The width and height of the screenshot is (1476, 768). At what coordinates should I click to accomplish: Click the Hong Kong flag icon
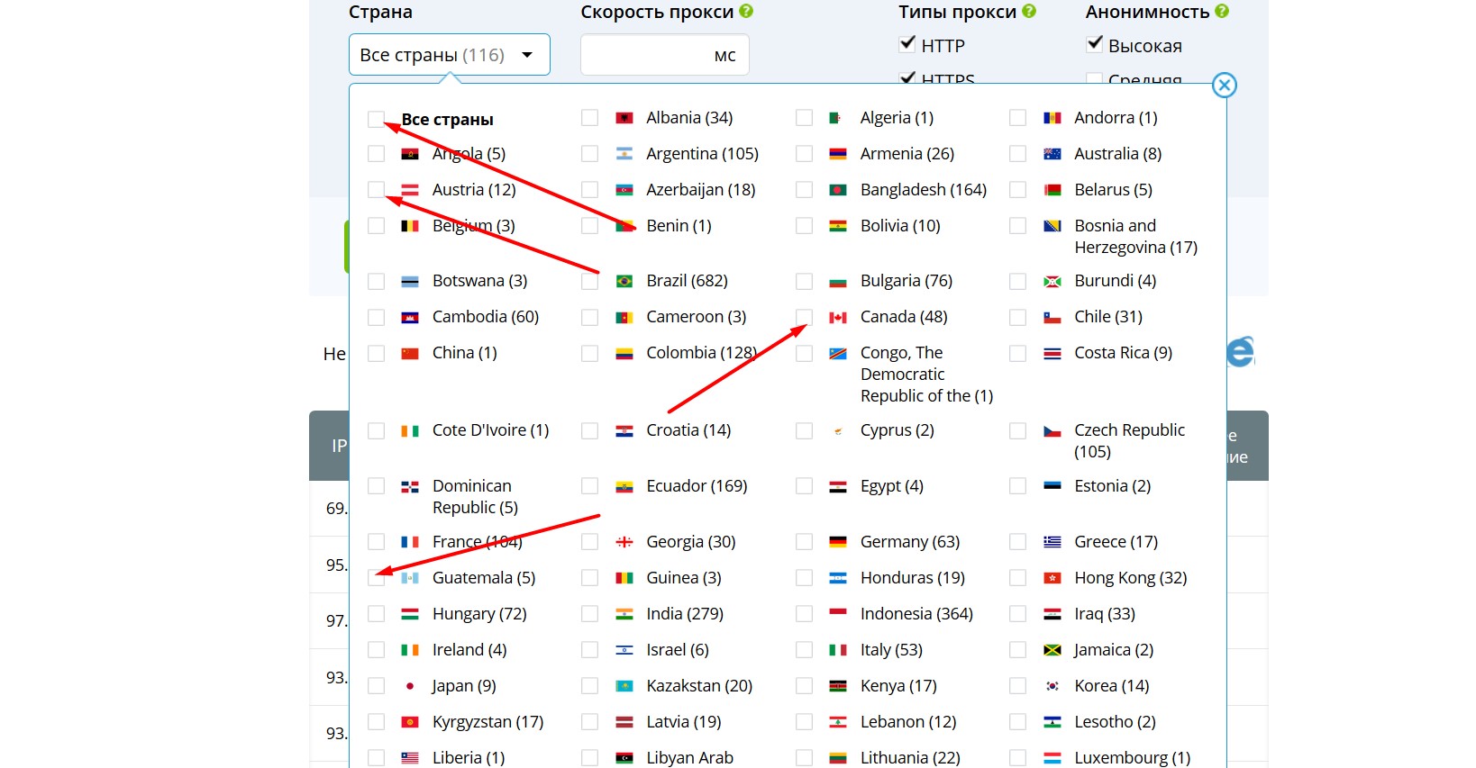pyautogui.click(x=1052, y=578)
